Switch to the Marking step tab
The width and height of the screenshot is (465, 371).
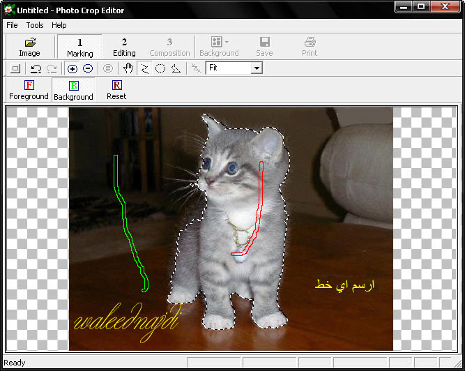tap(79, 47)
